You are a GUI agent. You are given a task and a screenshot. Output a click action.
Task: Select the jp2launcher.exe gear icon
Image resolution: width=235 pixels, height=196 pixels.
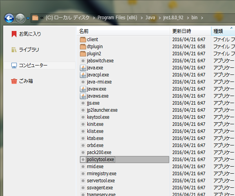(83, 110)
